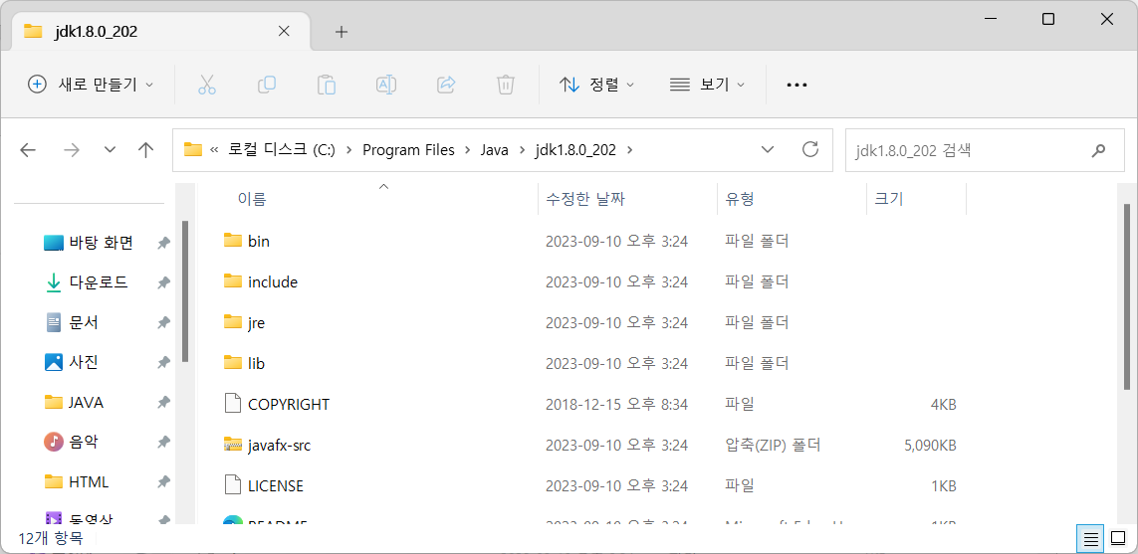The image size is (1138, 554).
Task: Expand hidden path double-chevron
Action: tap(214, 150)
